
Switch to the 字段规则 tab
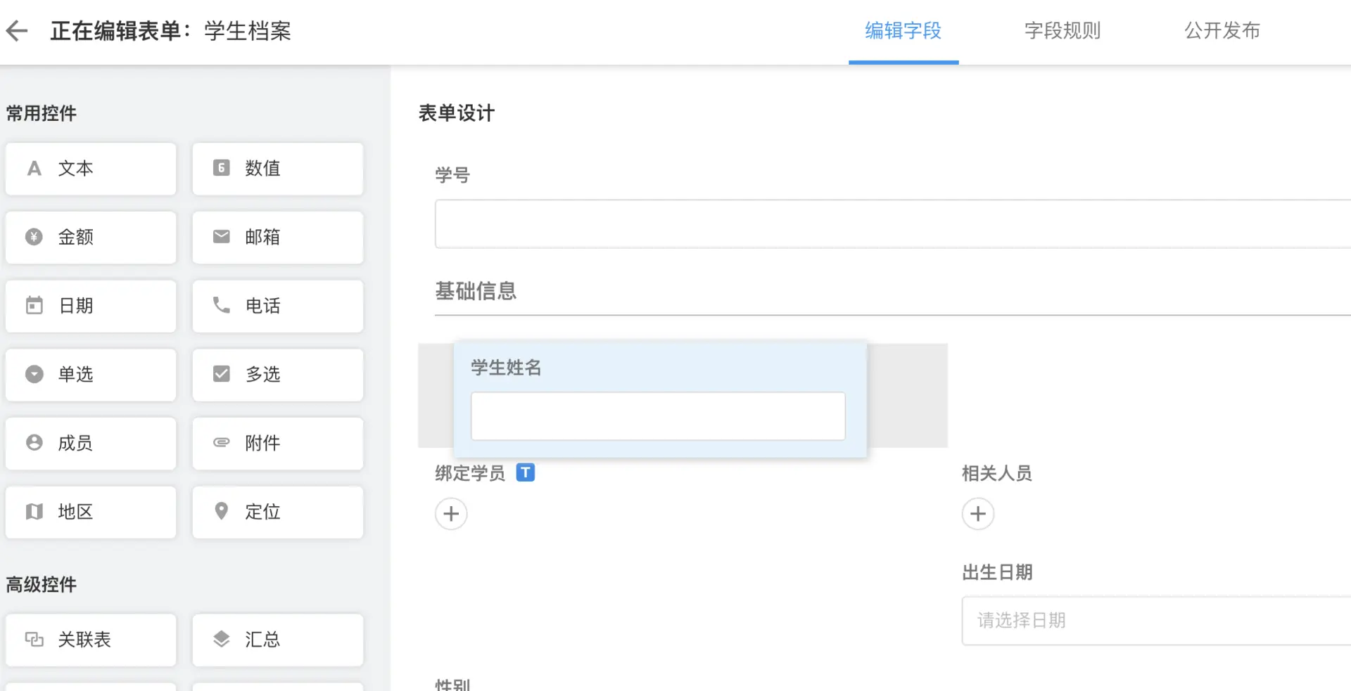[1063, 31]
